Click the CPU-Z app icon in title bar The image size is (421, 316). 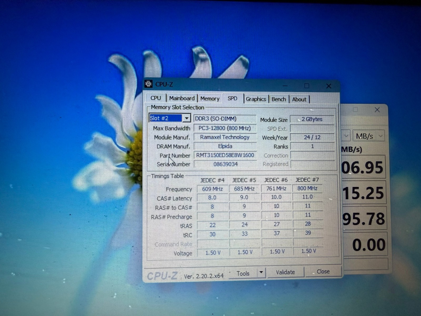[x=148, y=84]
